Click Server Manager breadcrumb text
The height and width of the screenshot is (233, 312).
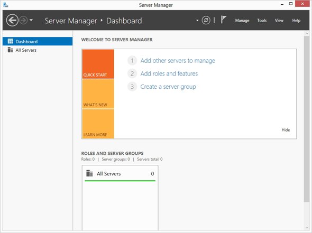click(71, 21)
